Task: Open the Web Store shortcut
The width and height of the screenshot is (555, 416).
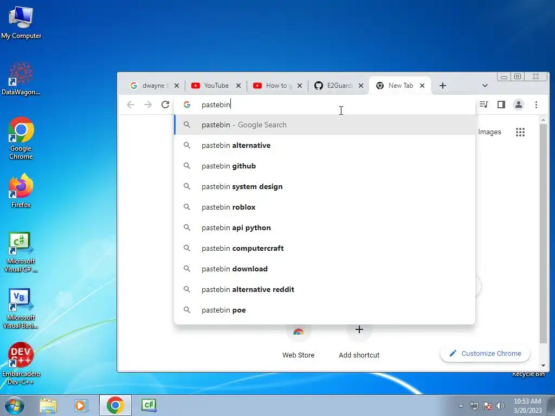Action: pyautogui.click(x=299, y=341)
